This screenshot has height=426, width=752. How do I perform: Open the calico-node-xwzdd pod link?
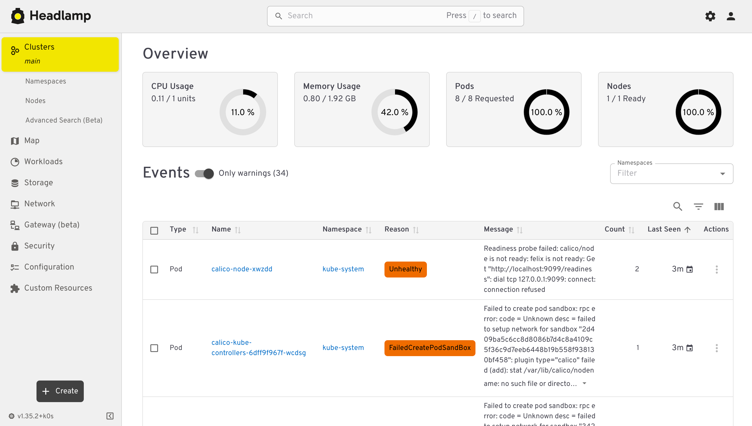tap(242, 269)
